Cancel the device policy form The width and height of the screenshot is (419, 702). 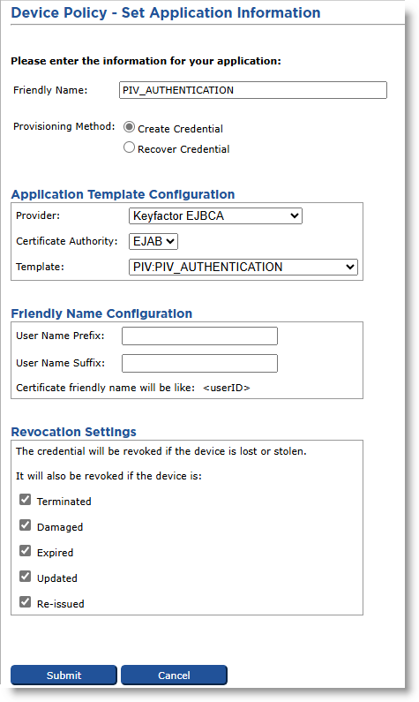(174, 676)
